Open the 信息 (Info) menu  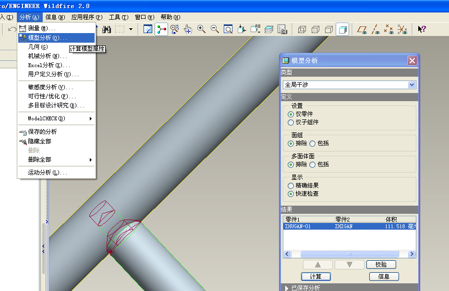pyautogui.click(x=55, y=17)
